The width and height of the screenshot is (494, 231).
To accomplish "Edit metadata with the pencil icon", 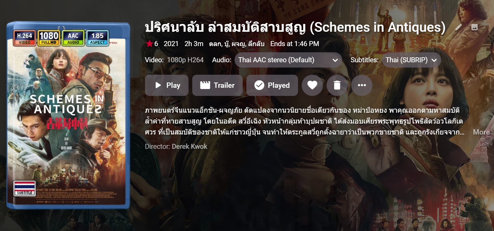I will (x=458, y=27).
